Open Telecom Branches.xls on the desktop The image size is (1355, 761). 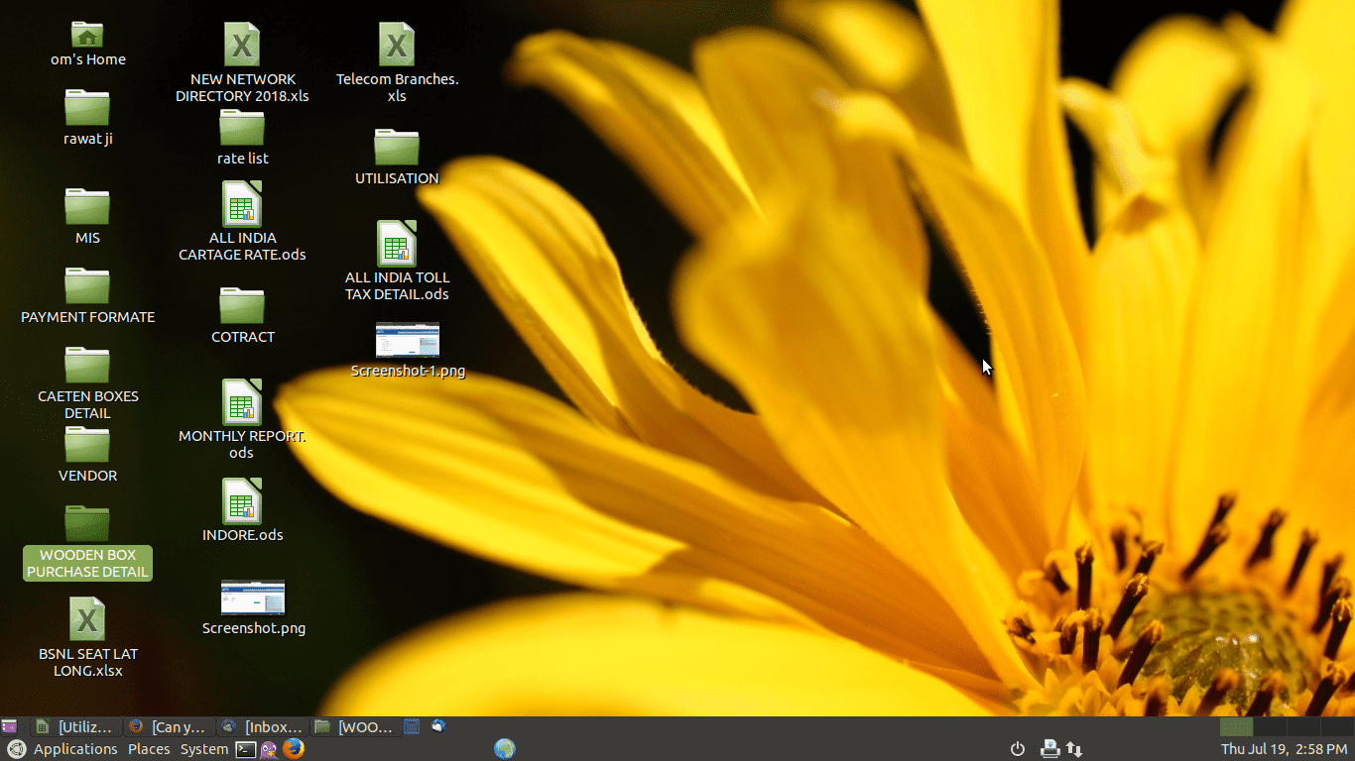click(397, 45)
